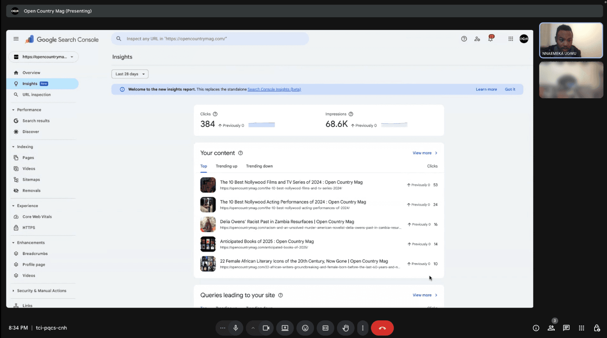
Task: Leave the call with red button
Action: click(382, 328)
